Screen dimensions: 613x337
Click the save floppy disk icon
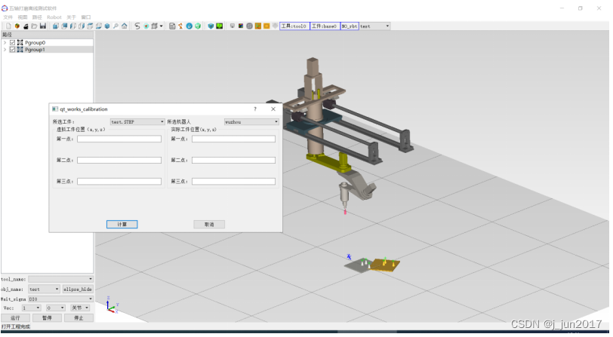click(43, 26)
